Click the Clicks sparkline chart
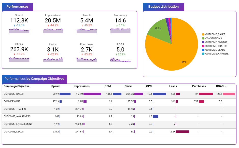The width and height of the screenshot is (239, 148). (x=19, y=60)
